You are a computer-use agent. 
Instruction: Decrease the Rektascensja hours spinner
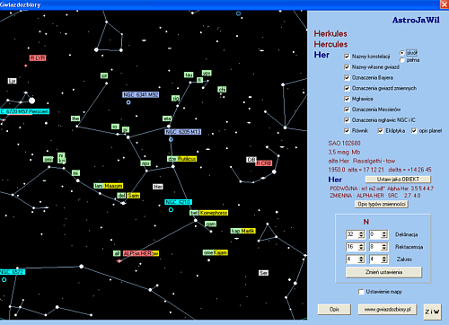pos(361,249)
